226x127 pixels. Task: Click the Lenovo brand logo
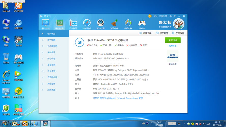[x=173, y=56]
